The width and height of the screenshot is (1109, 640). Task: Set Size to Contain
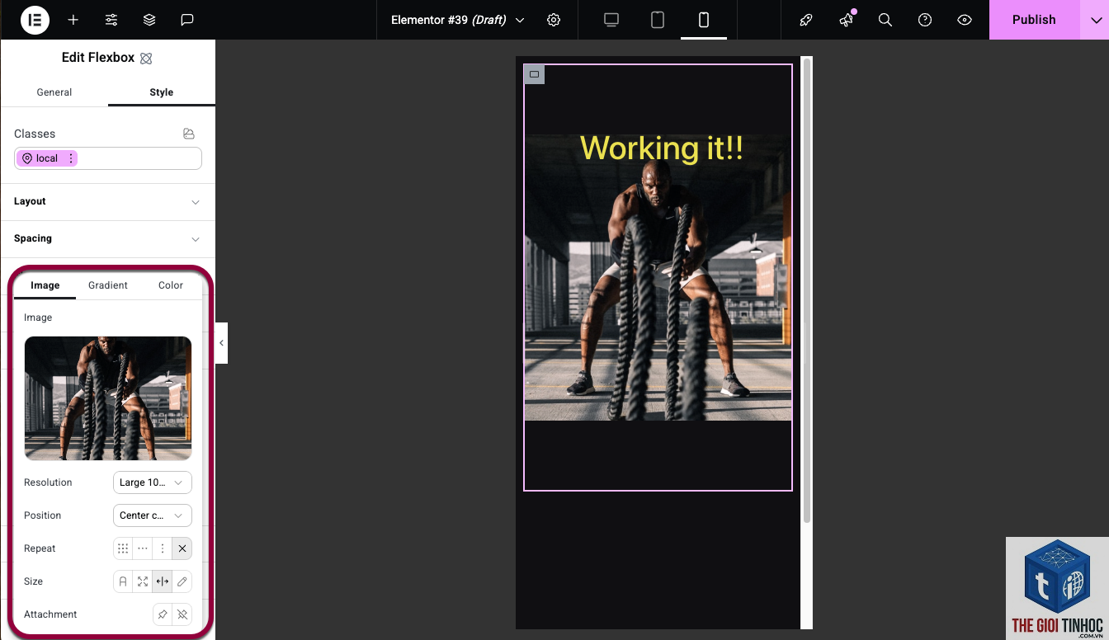[163, 581]
